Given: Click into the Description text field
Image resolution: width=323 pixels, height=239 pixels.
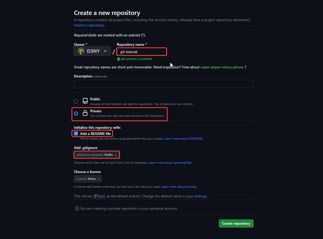Looking at the screenshot, I should 164,84.
